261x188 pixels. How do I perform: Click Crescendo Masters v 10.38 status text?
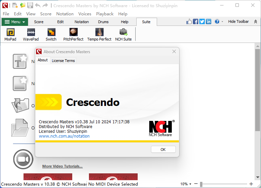[44, 184]
